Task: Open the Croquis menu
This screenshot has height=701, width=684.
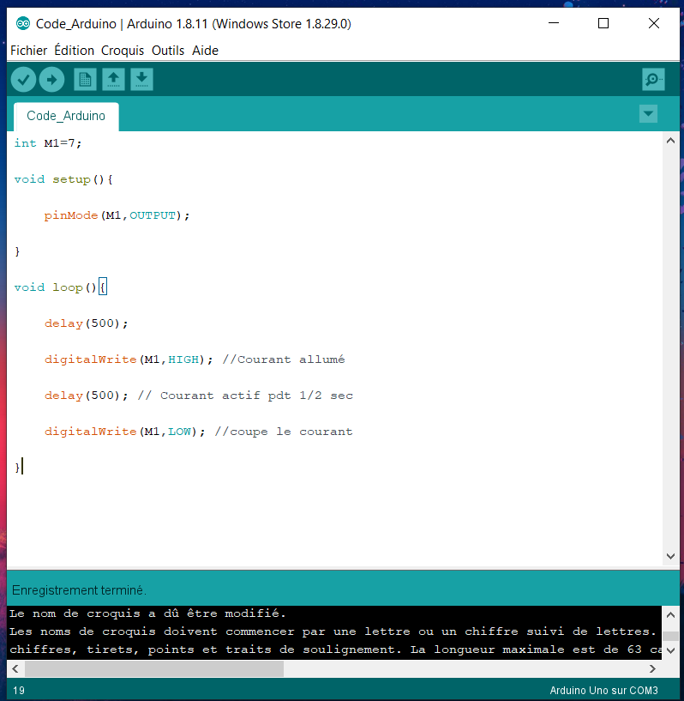Action: click(123, 51)
